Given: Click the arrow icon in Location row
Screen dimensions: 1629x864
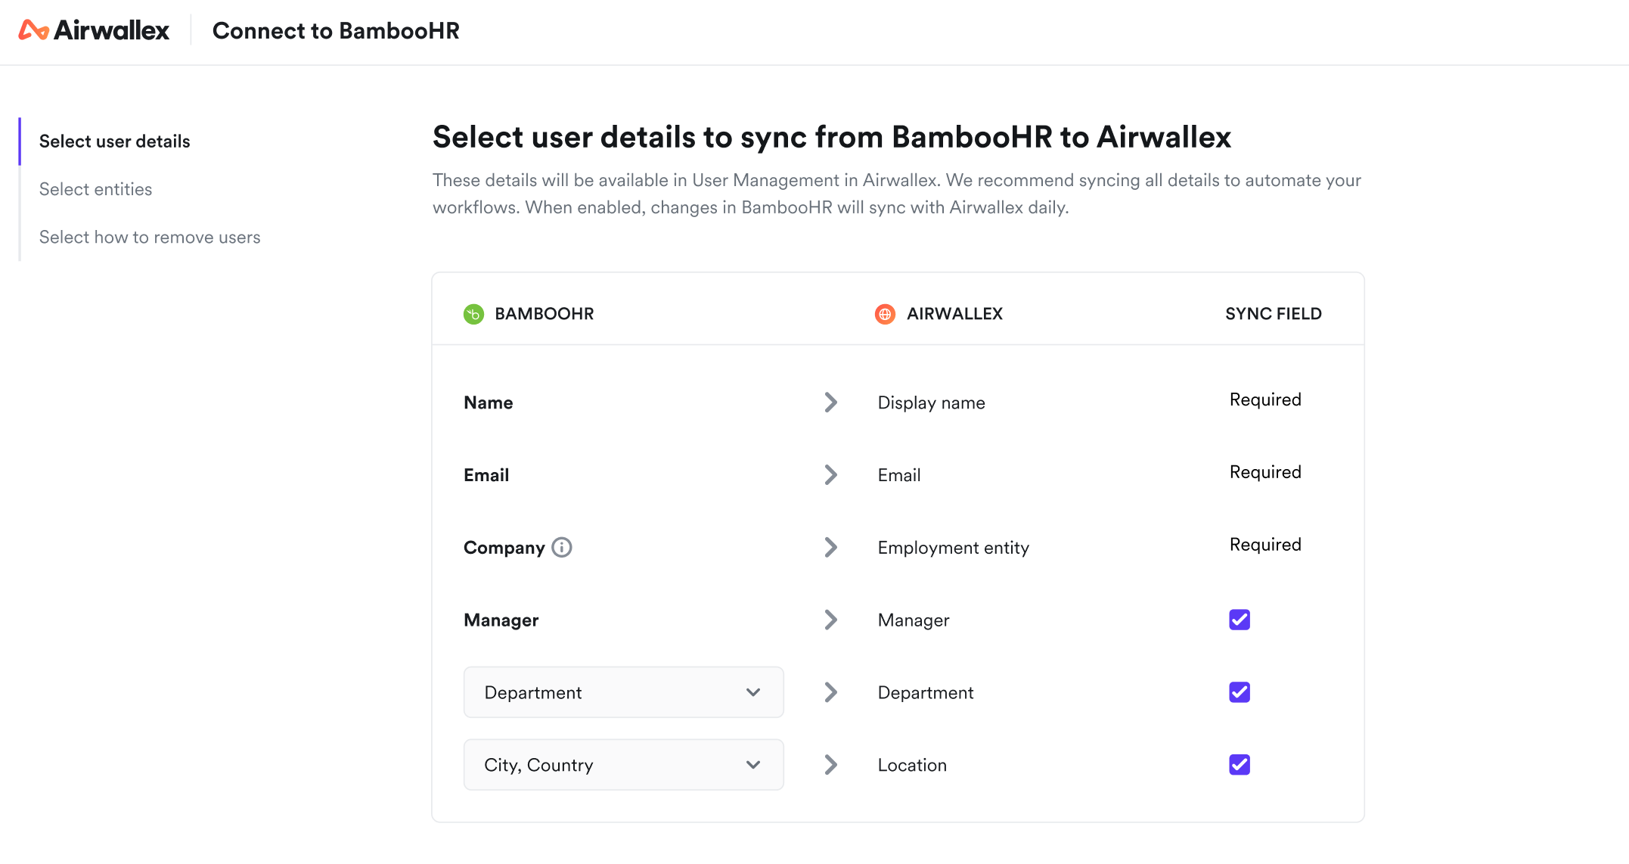Looking at the screenshot, I should coord(830,765).
